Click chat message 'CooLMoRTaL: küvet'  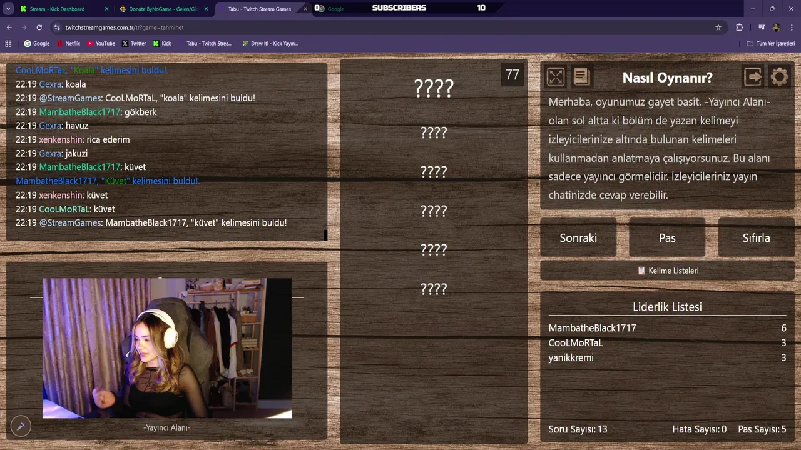pyautogui.click(x=65, y=209)
